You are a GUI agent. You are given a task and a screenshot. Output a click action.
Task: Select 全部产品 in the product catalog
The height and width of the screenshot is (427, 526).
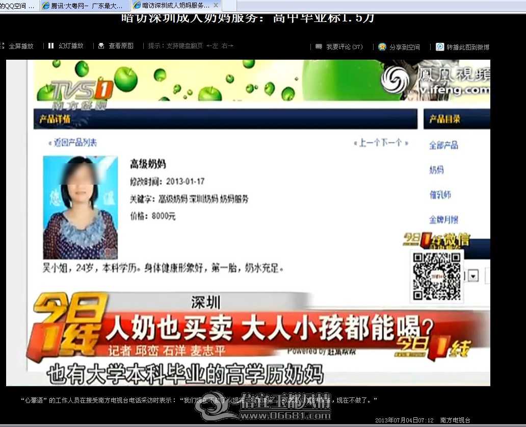click(443, 145)
